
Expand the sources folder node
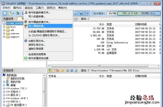point(4,33)
